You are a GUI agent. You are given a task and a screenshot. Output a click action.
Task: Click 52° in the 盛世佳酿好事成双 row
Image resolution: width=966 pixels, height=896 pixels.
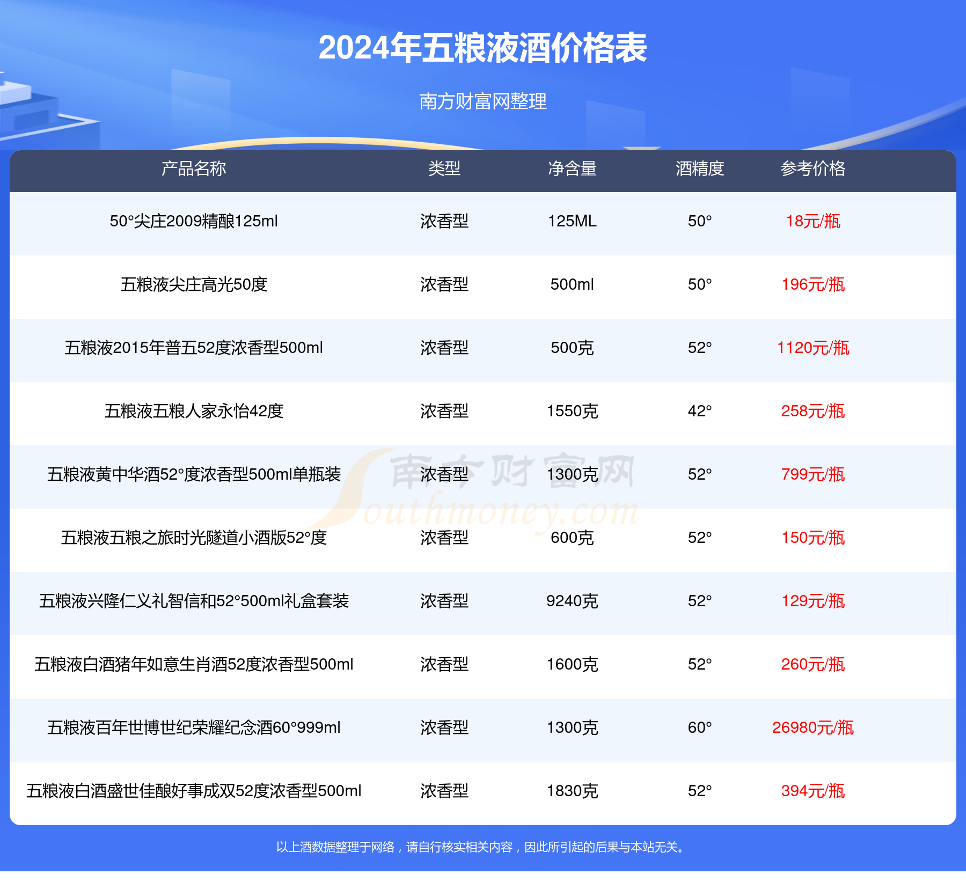click(700, 791)
